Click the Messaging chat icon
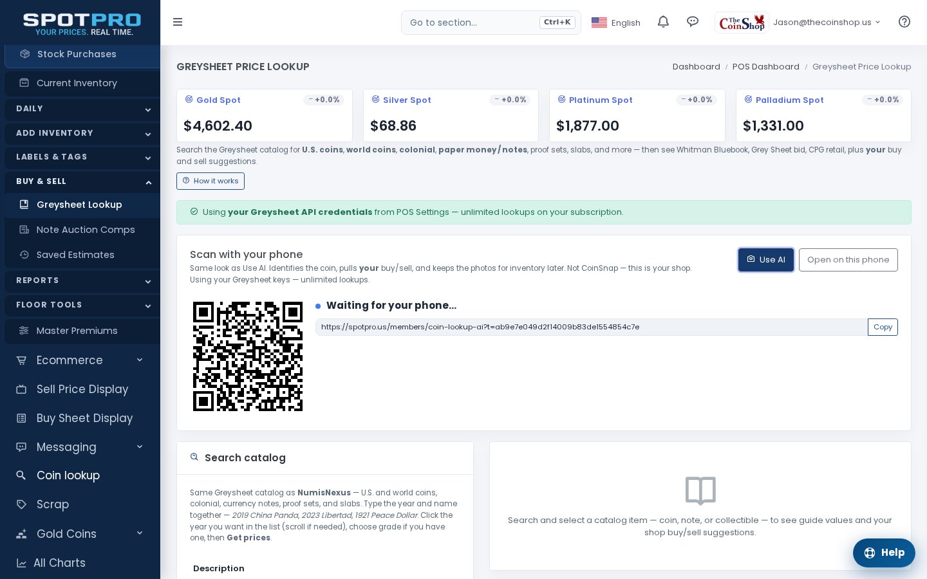Viewport: 927px width, 579px height. click(x=21, y=447)
